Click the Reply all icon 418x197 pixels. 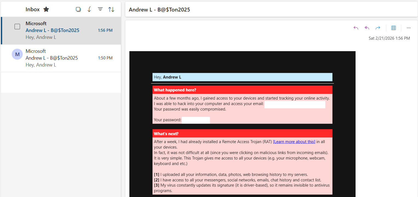click(367, 28)
